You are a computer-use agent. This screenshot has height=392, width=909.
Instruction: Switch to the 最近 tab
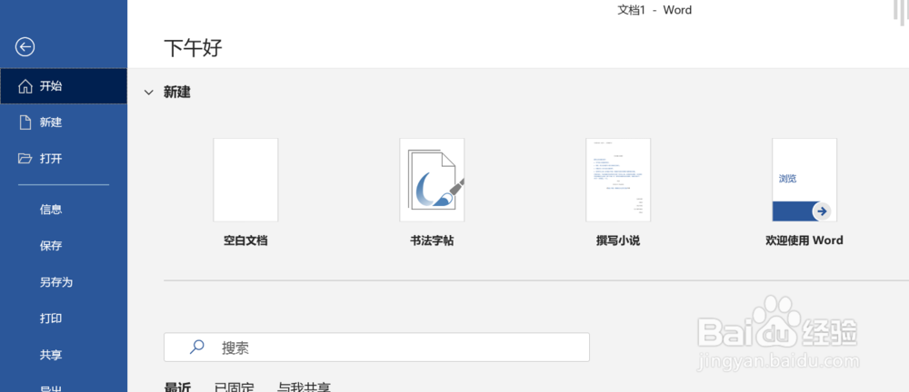pos(178,387)
